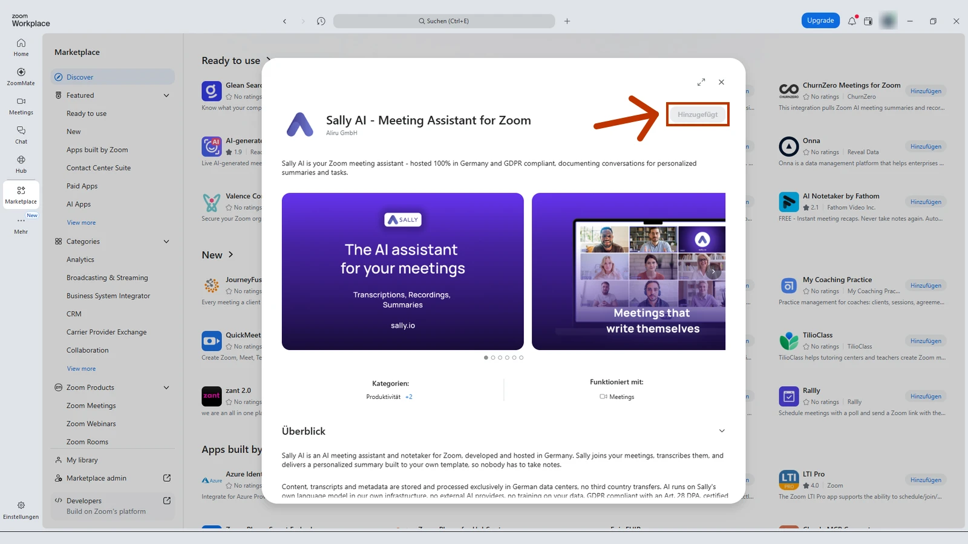The width and height of the screenshot is (968, 544).
Task: Open the Collaboration category
Action: 88,351
